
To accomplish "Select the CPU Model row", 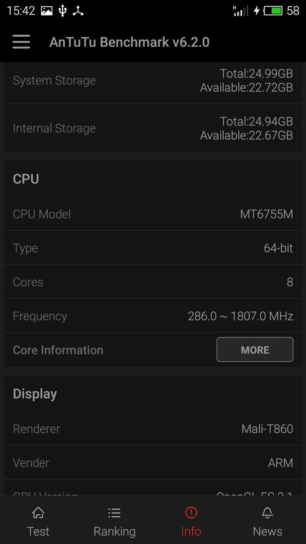I will coord(153,214).
